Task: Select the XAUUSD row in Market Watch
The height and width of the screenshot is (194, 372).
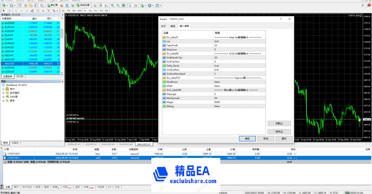Action: (x=31, y=64)
